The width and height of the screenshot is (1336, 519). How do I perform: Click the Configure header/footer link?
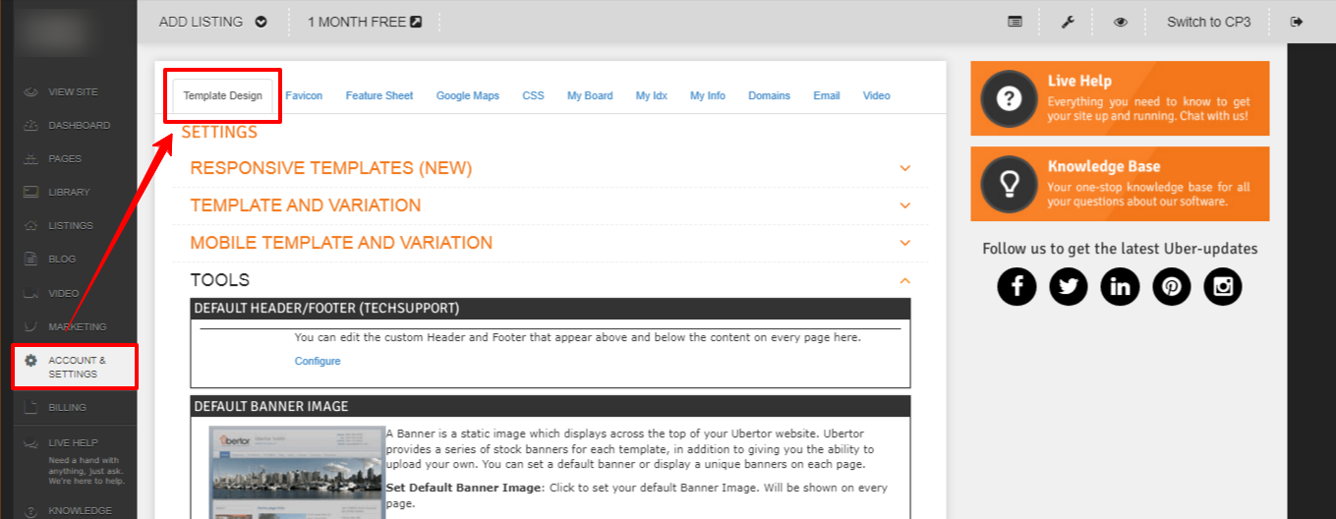(x=318, y=361)
